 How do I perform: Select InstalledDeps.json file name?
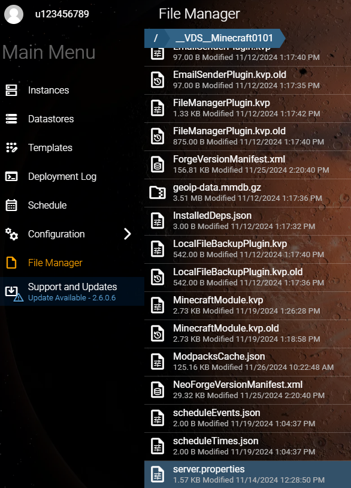pyautogui.click(x=212, y=216)
